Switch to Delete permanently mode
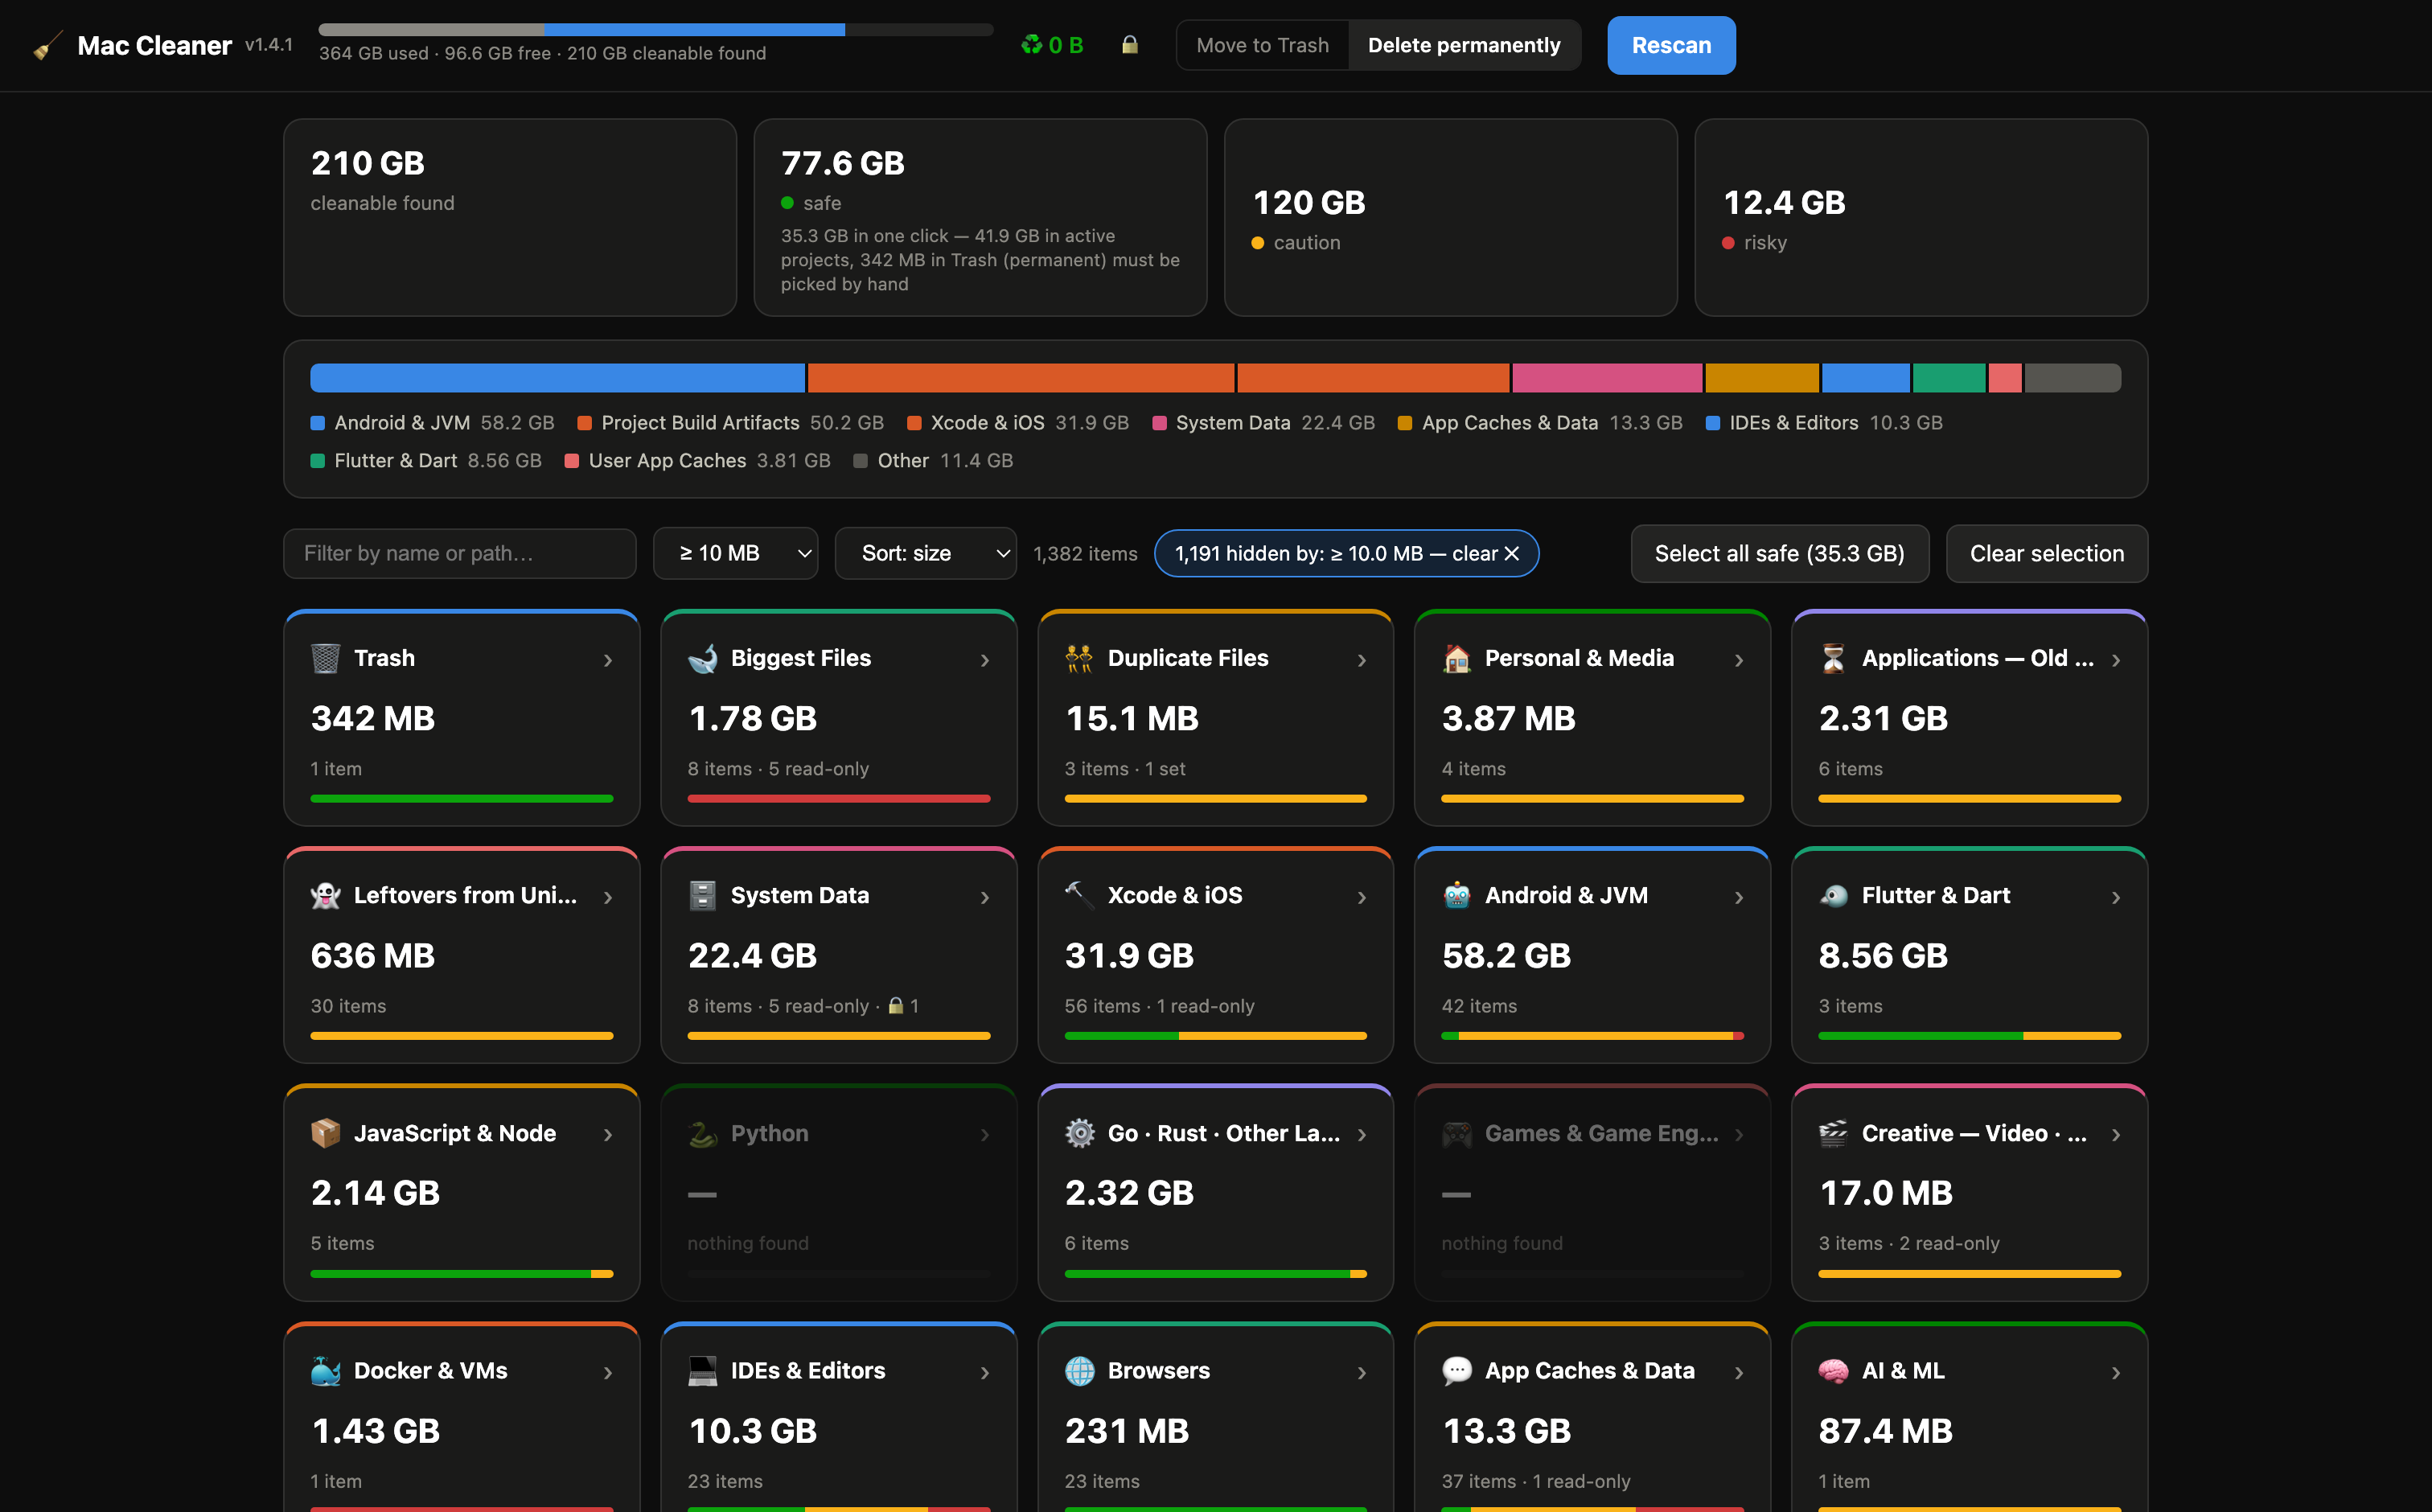 tap(1464, 45)
